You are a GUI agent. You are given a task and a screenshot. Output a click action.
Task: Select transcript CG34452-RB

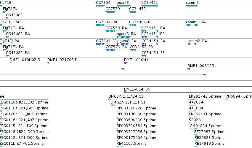click(141, 22)
